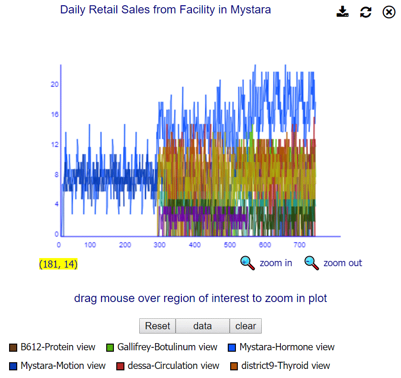This screenshot has height=378, width=401.
Task: Select the district9-Thyroid orange color swatch
Action: point(234,366)
